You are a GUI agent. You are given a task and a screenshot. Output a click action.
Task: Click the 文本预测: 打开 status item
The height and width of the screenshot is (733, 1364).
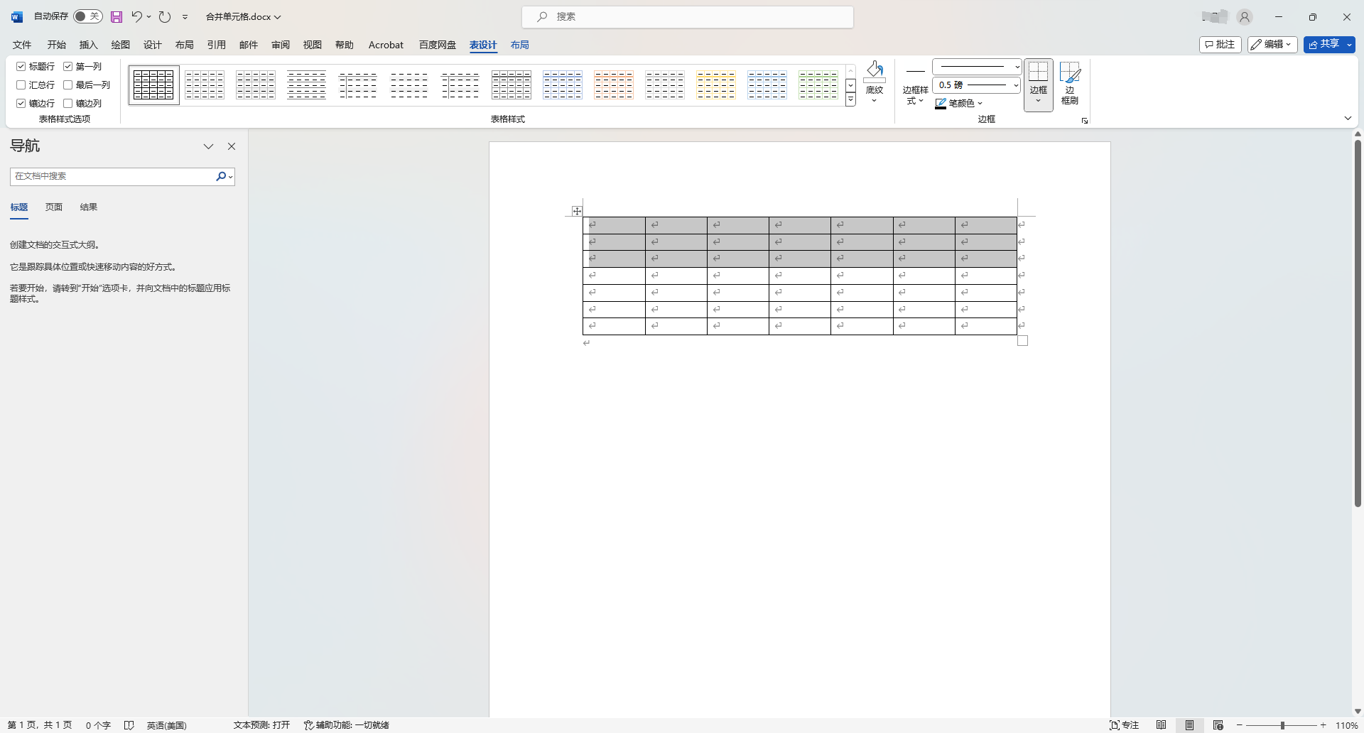point(261,725)
